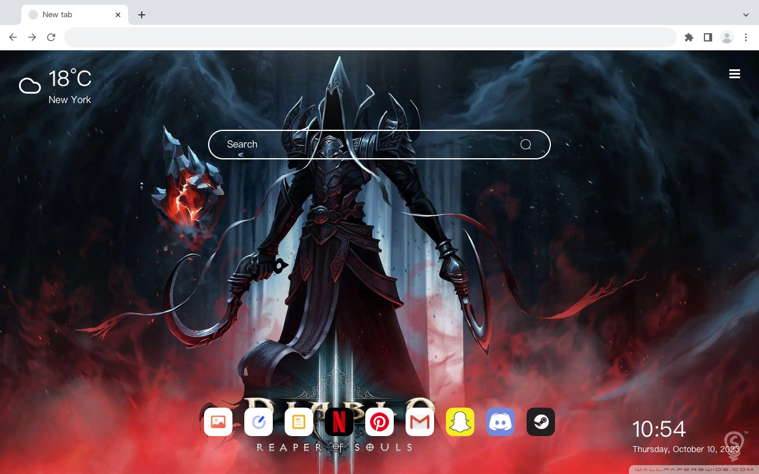759x474 pixels.
Task: Click the 10:54 clock display
Action: [659, 429]
